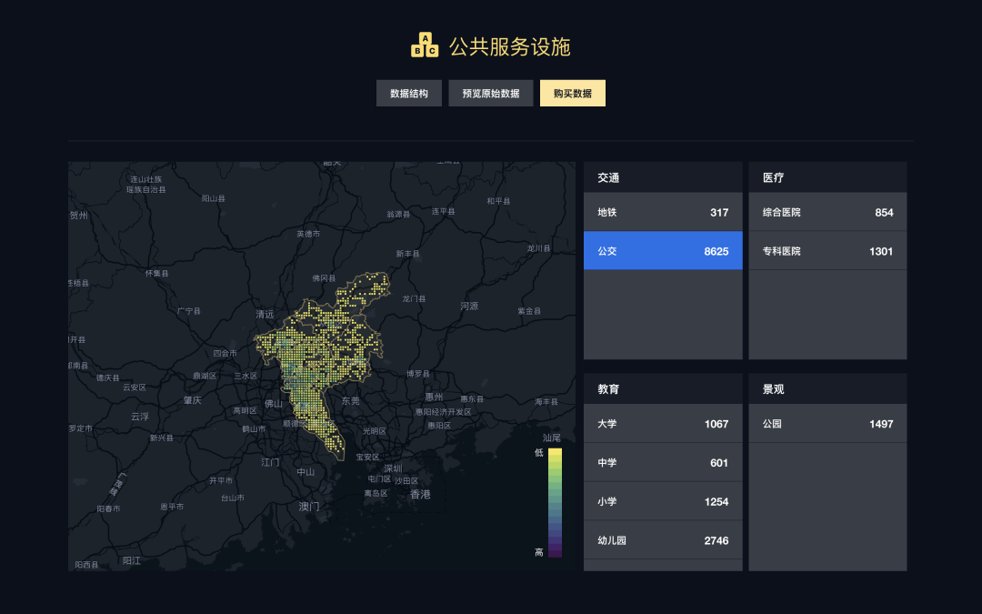Click the 宝安区 label on the map
This screenshot has height=614, width=982.
pyautogui.click(x=367, y=458)
